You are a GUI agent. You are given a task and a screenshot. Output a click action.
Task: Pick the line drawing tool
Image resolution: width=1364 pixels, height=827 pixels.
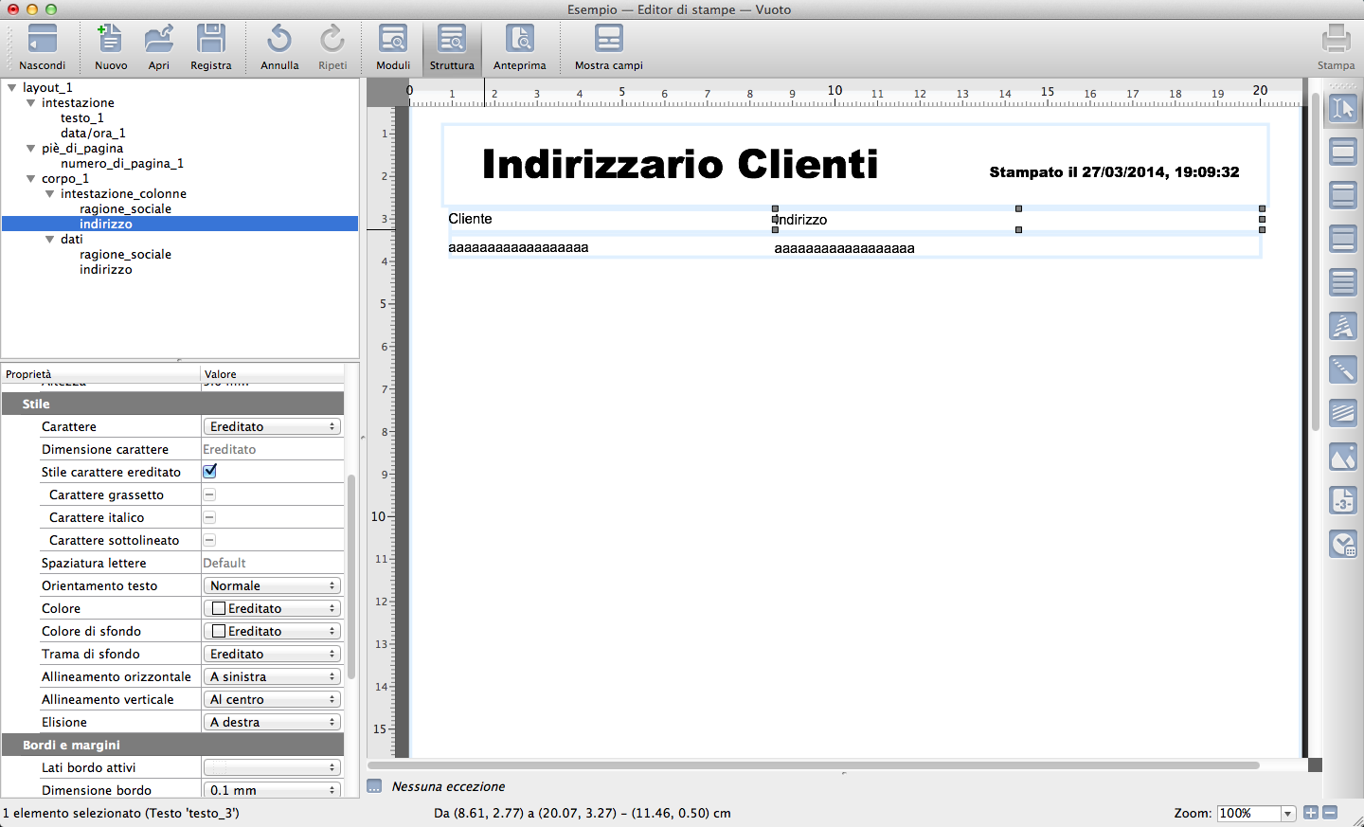(x=1342, y=369)
